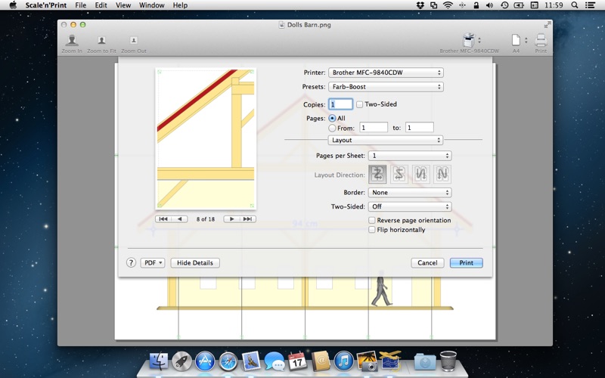The width and height of the screenshot is (605, 378).
Task: Open the File menu
Action: tap(81, 5)
